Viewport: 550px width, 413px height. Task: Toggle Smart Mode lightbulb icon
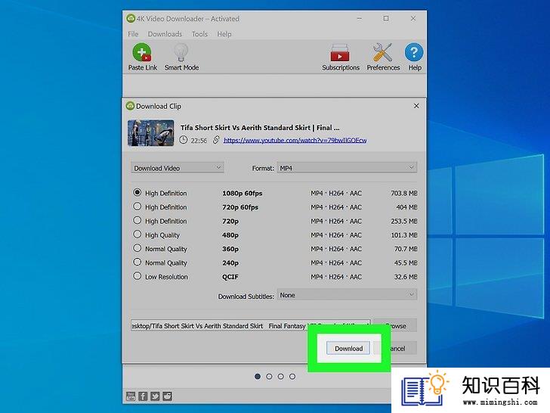pyautogui.click(x=181, y=52)
